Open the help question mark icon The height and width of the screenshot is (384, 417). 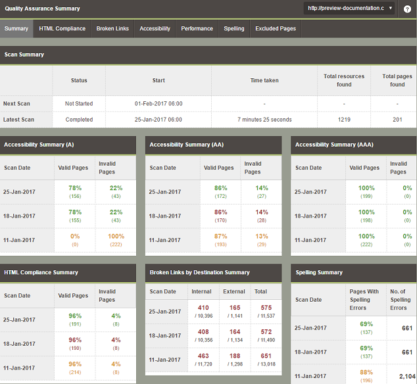pyautogui.click(x=407, y=9)
